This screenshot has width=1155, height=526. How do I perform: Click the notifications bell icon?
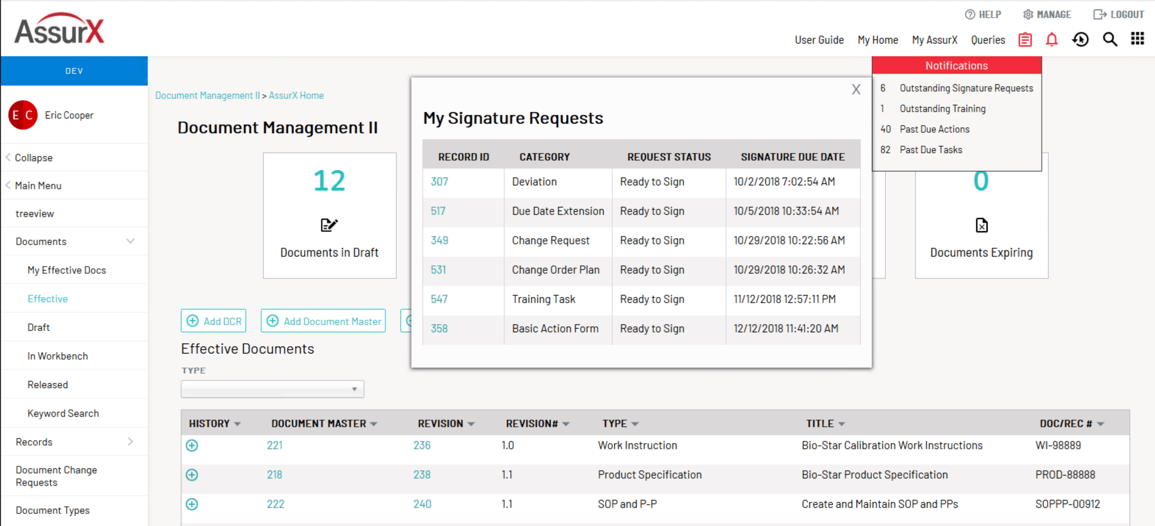pyautogui.click(x=1051, y=40)
